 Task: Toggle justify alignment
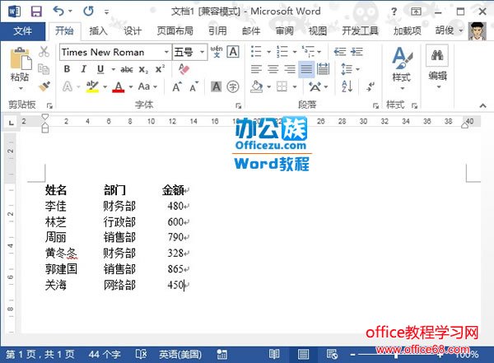(x=306, y=69)
